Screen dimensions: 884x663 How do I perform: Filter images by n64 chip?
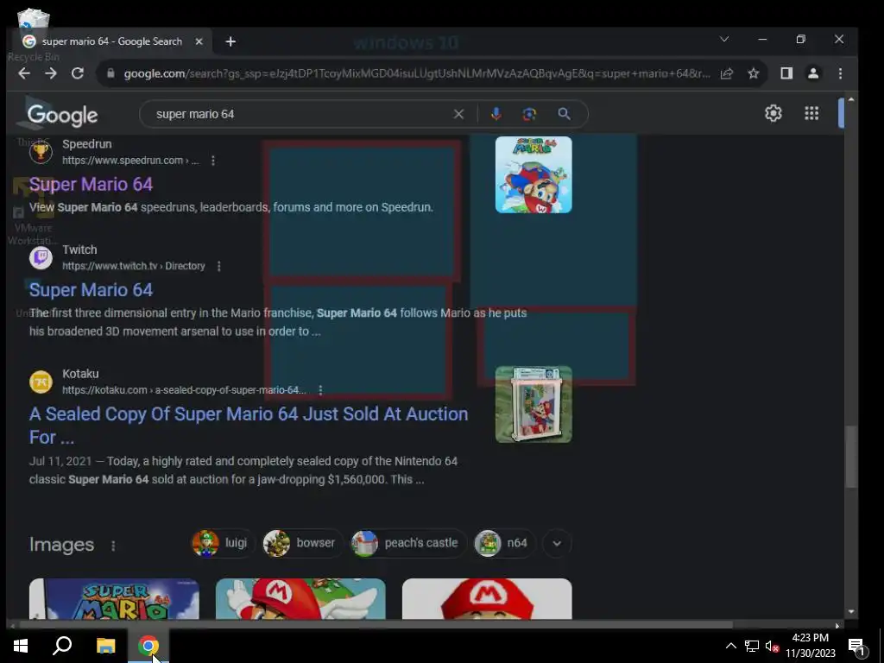tap(504, 544)
